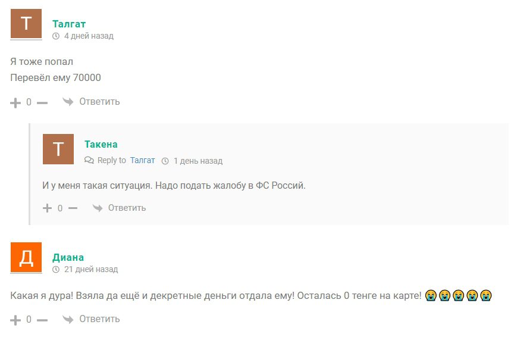Click Диана's orange Д avatar
The width and height of the screenshot is (517, 337).
pos(26,257)
